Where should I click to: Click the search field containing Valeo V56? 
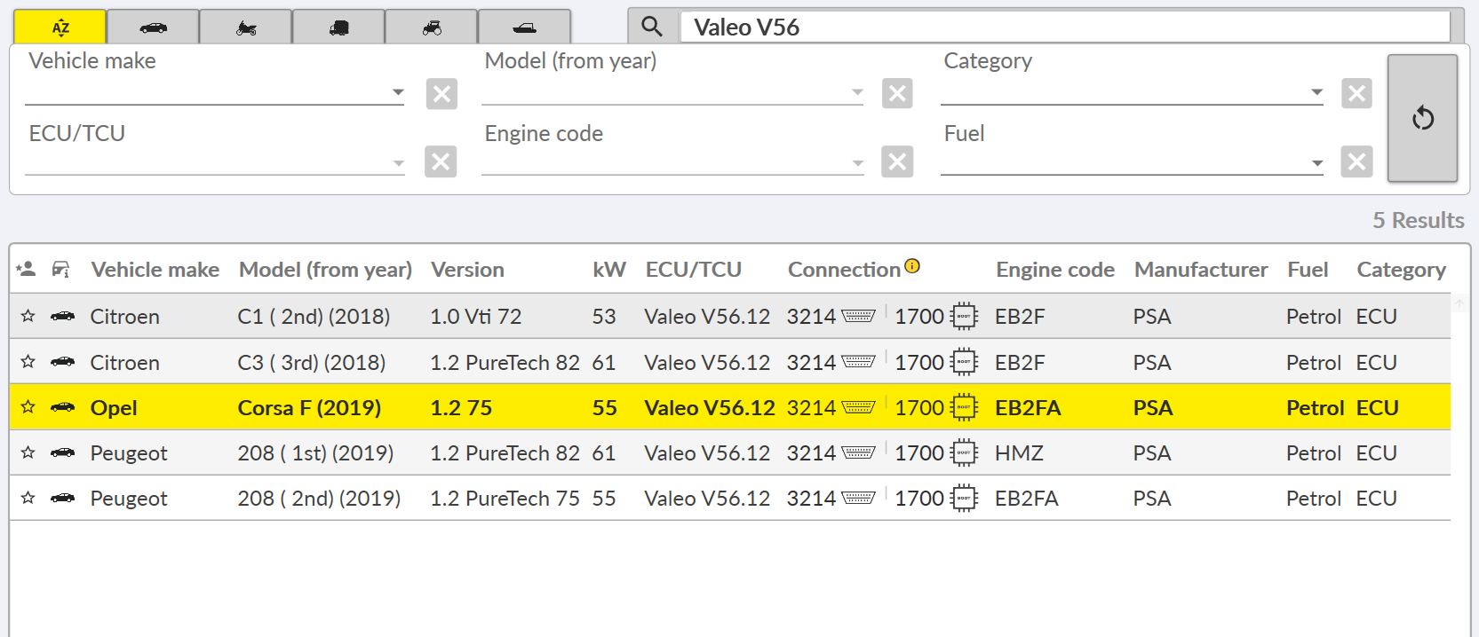point(1064,28)
